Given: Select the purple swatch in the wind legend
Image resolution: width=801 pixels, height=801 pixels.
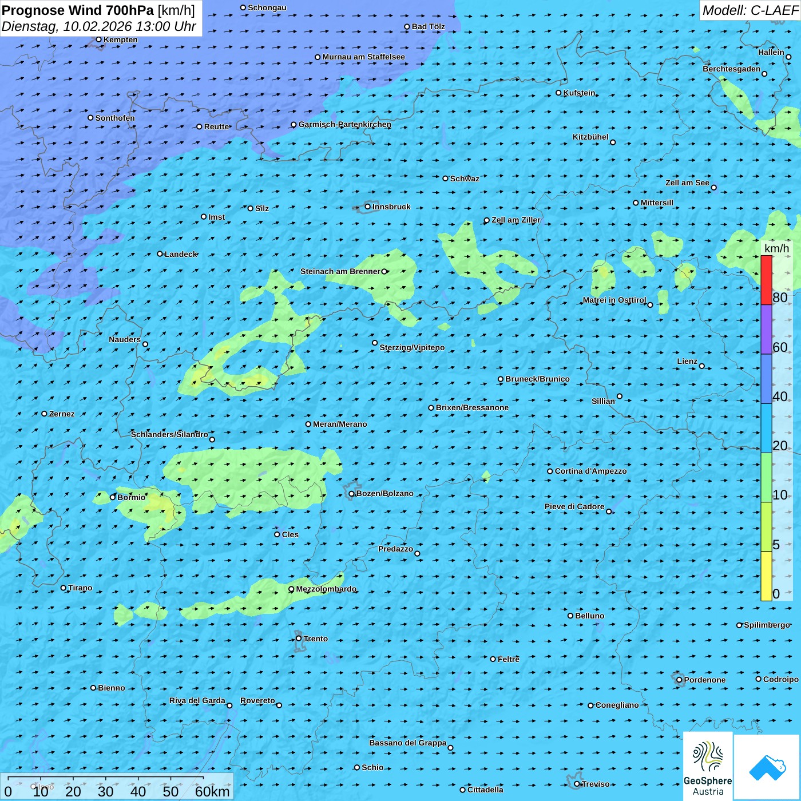Looking at the screenshot, I should (x=766, y=329).
